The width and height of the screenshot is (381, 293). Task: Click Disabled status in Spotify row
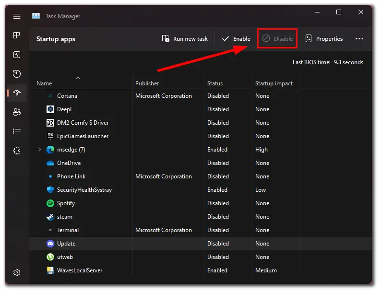[218, 203]
